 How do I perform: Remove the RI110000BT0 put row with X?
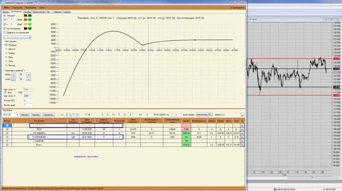click(242, 133)
